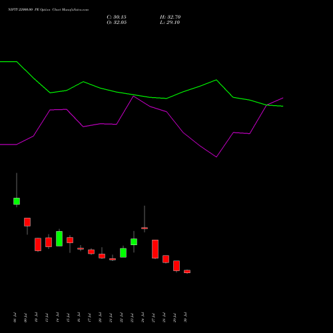Viewport: 333px width, 333px height.
Task: Click where the purple line crosses above the green
Action: tap(267, 105)
